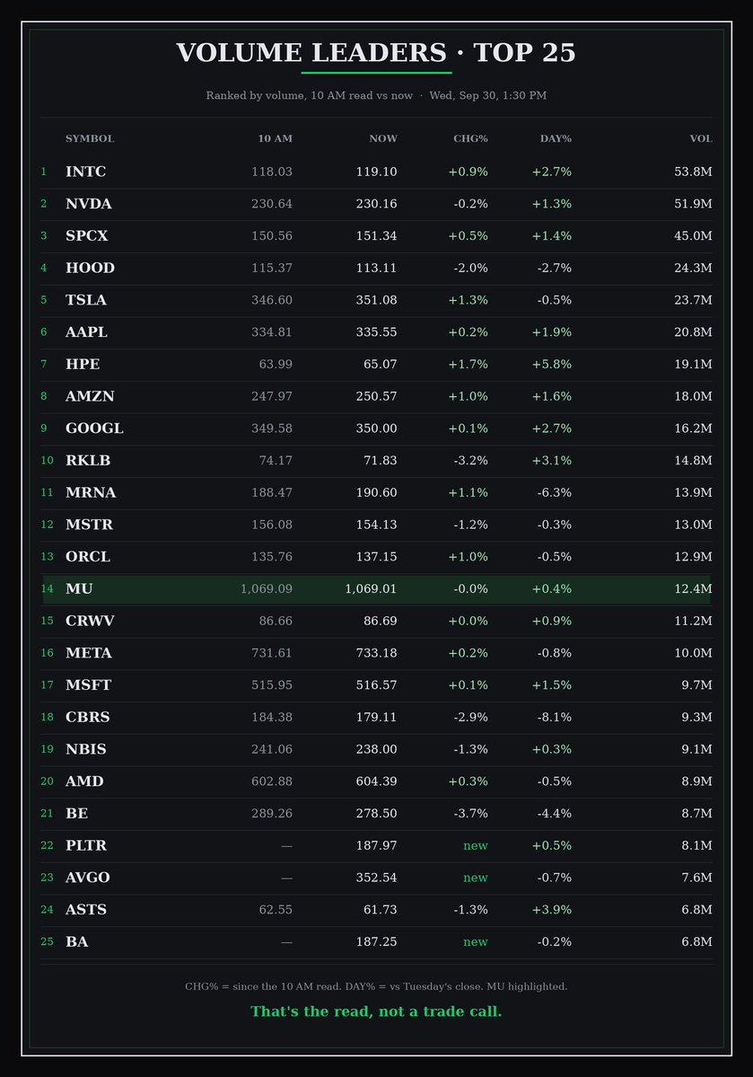This screenshot has height=1077, width=753.
Task: Click the VOLUME LEADERS · TOP 25 title
Action: click(x=376, y=53)
